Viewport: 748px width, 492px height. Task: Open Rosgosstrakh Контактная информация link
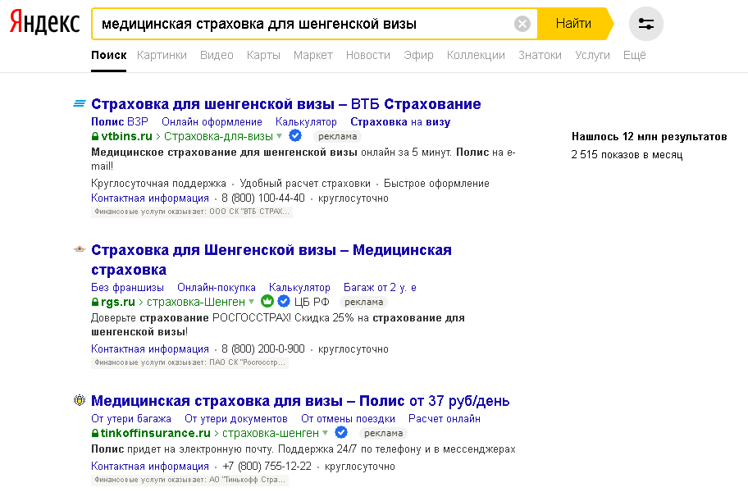(150, 349)
